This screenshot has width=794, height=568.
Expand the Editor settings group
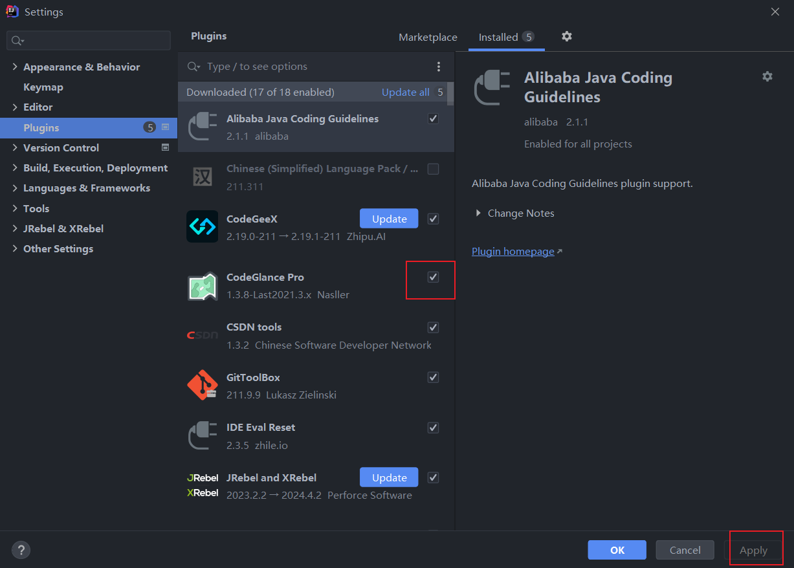15,107
